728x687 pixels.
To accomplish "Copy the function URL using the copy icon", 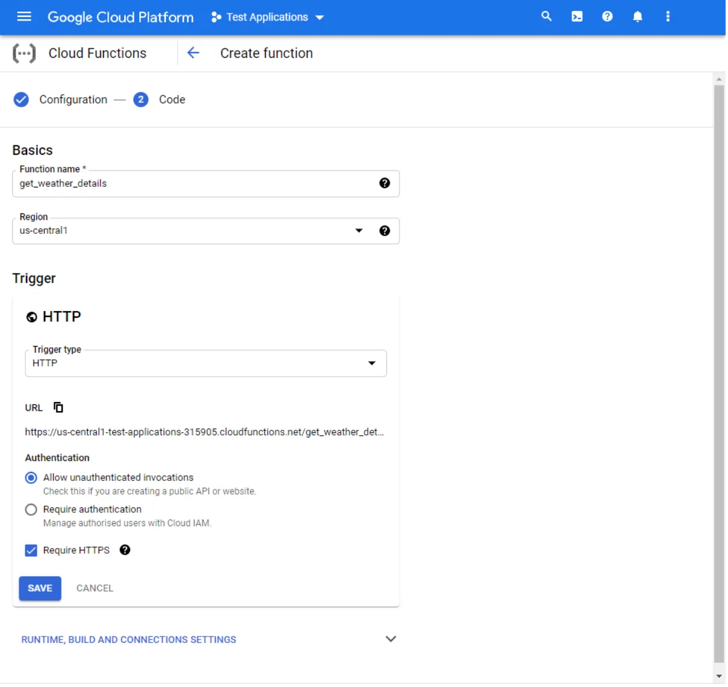I will pyautogui.click(x=58, y=407).
